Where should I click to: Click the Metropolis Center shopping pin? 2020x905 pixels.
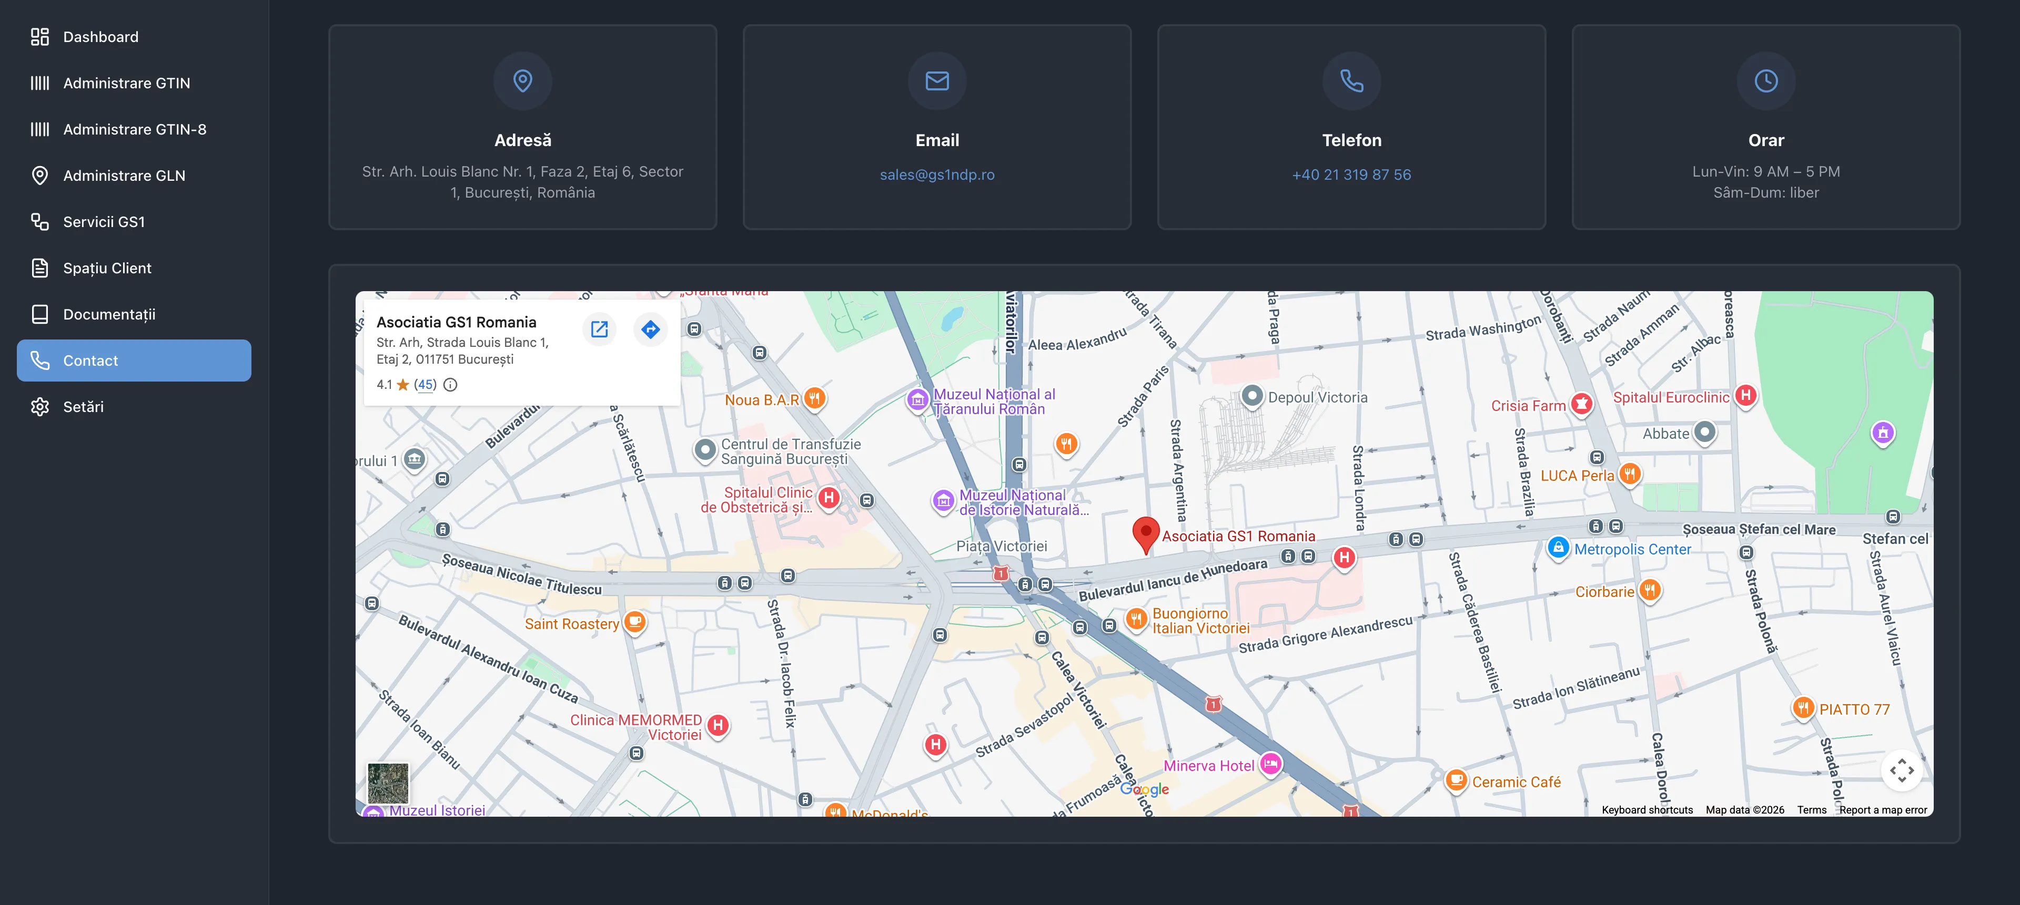click(x=1558, y=548)
